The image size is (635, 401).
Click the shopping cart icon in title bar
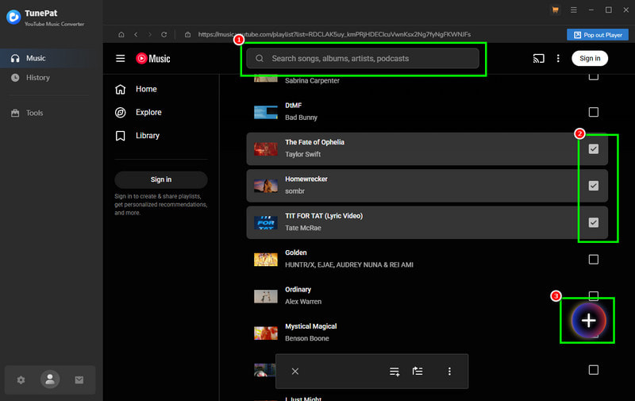tap(555, 10)
